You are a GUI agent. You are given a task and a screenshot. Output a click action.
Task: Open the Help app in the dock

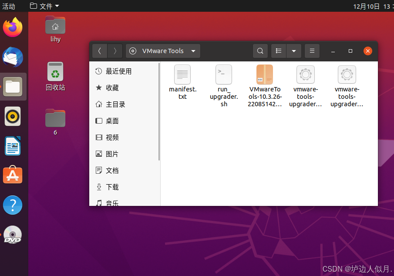13,205
